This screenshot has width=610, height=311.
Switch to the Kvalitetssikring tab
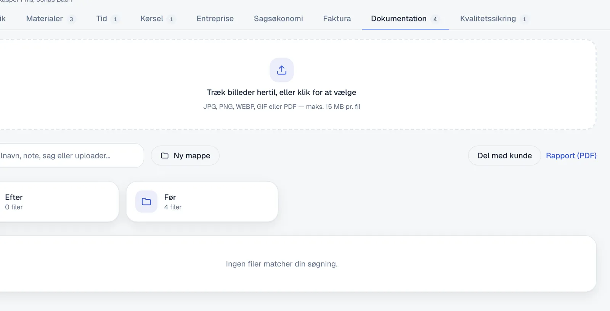point(494,19)
